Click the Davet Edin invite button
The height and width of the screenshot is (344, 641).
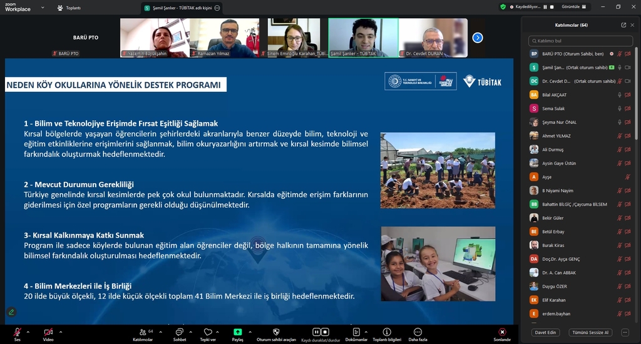click(545, 332)
